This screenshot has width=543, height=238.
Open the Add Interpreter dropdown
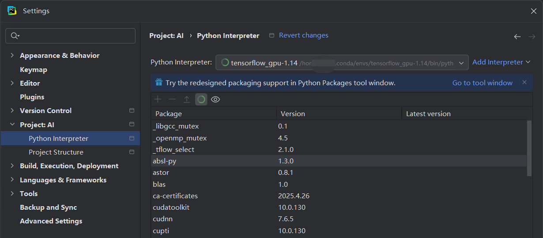(x=501, y=62)
